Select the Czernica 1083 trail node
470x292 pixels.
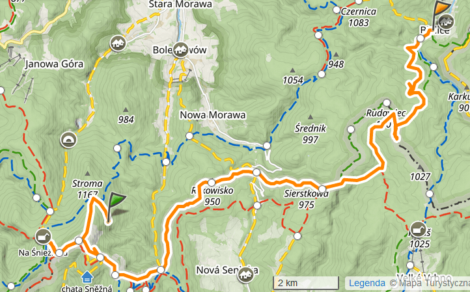pos(337,10)
